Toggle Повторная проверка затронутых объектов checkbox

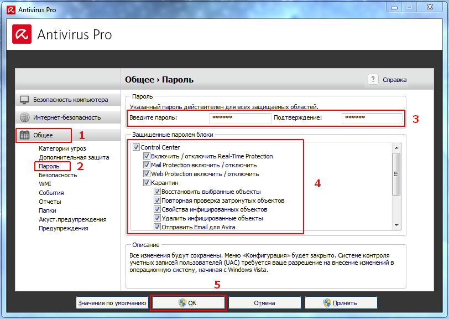157,200
